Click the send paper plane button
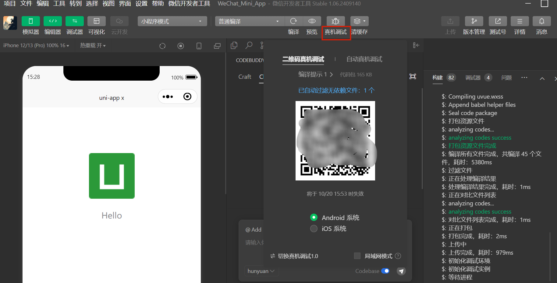Viewport: 557px width, 283px height. coord(401,271)
